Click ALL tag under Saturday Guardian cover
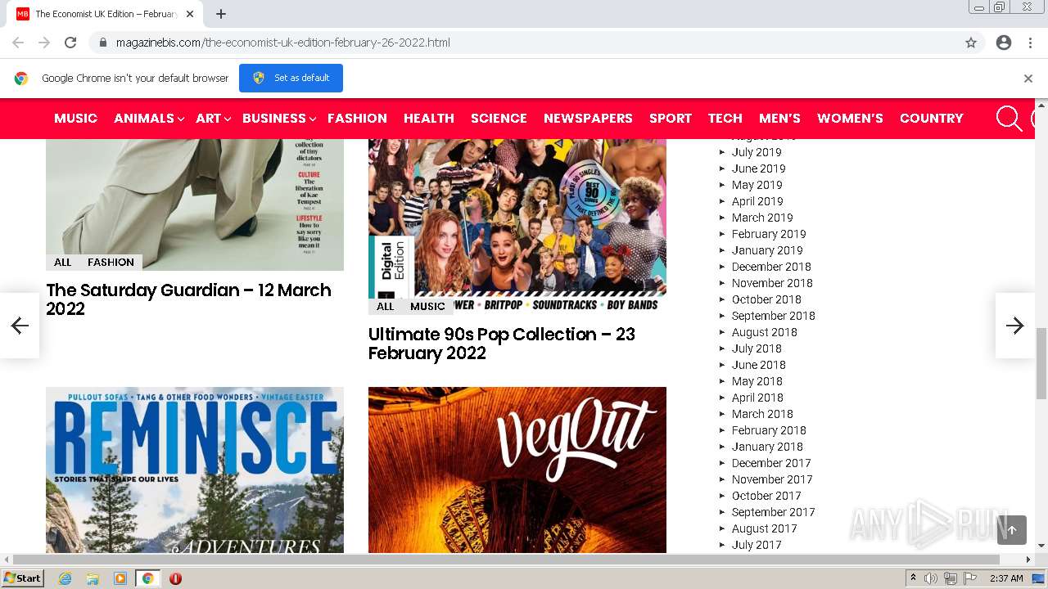1048x589 pixels. pyautogui.click(x=62, y=263)
